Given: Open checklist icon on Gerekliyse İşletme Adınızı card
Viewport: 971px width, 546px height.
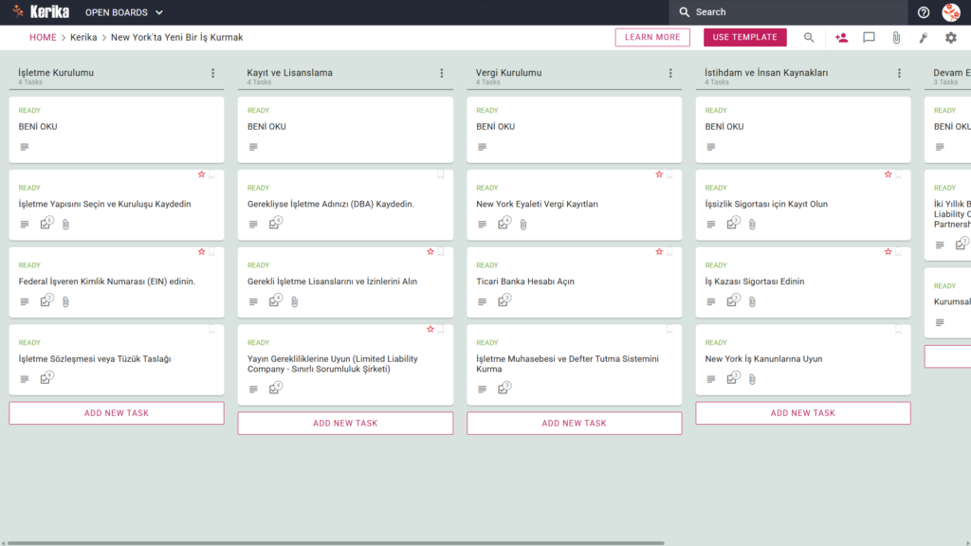Looking at the screenshot, I should point(276,223).
